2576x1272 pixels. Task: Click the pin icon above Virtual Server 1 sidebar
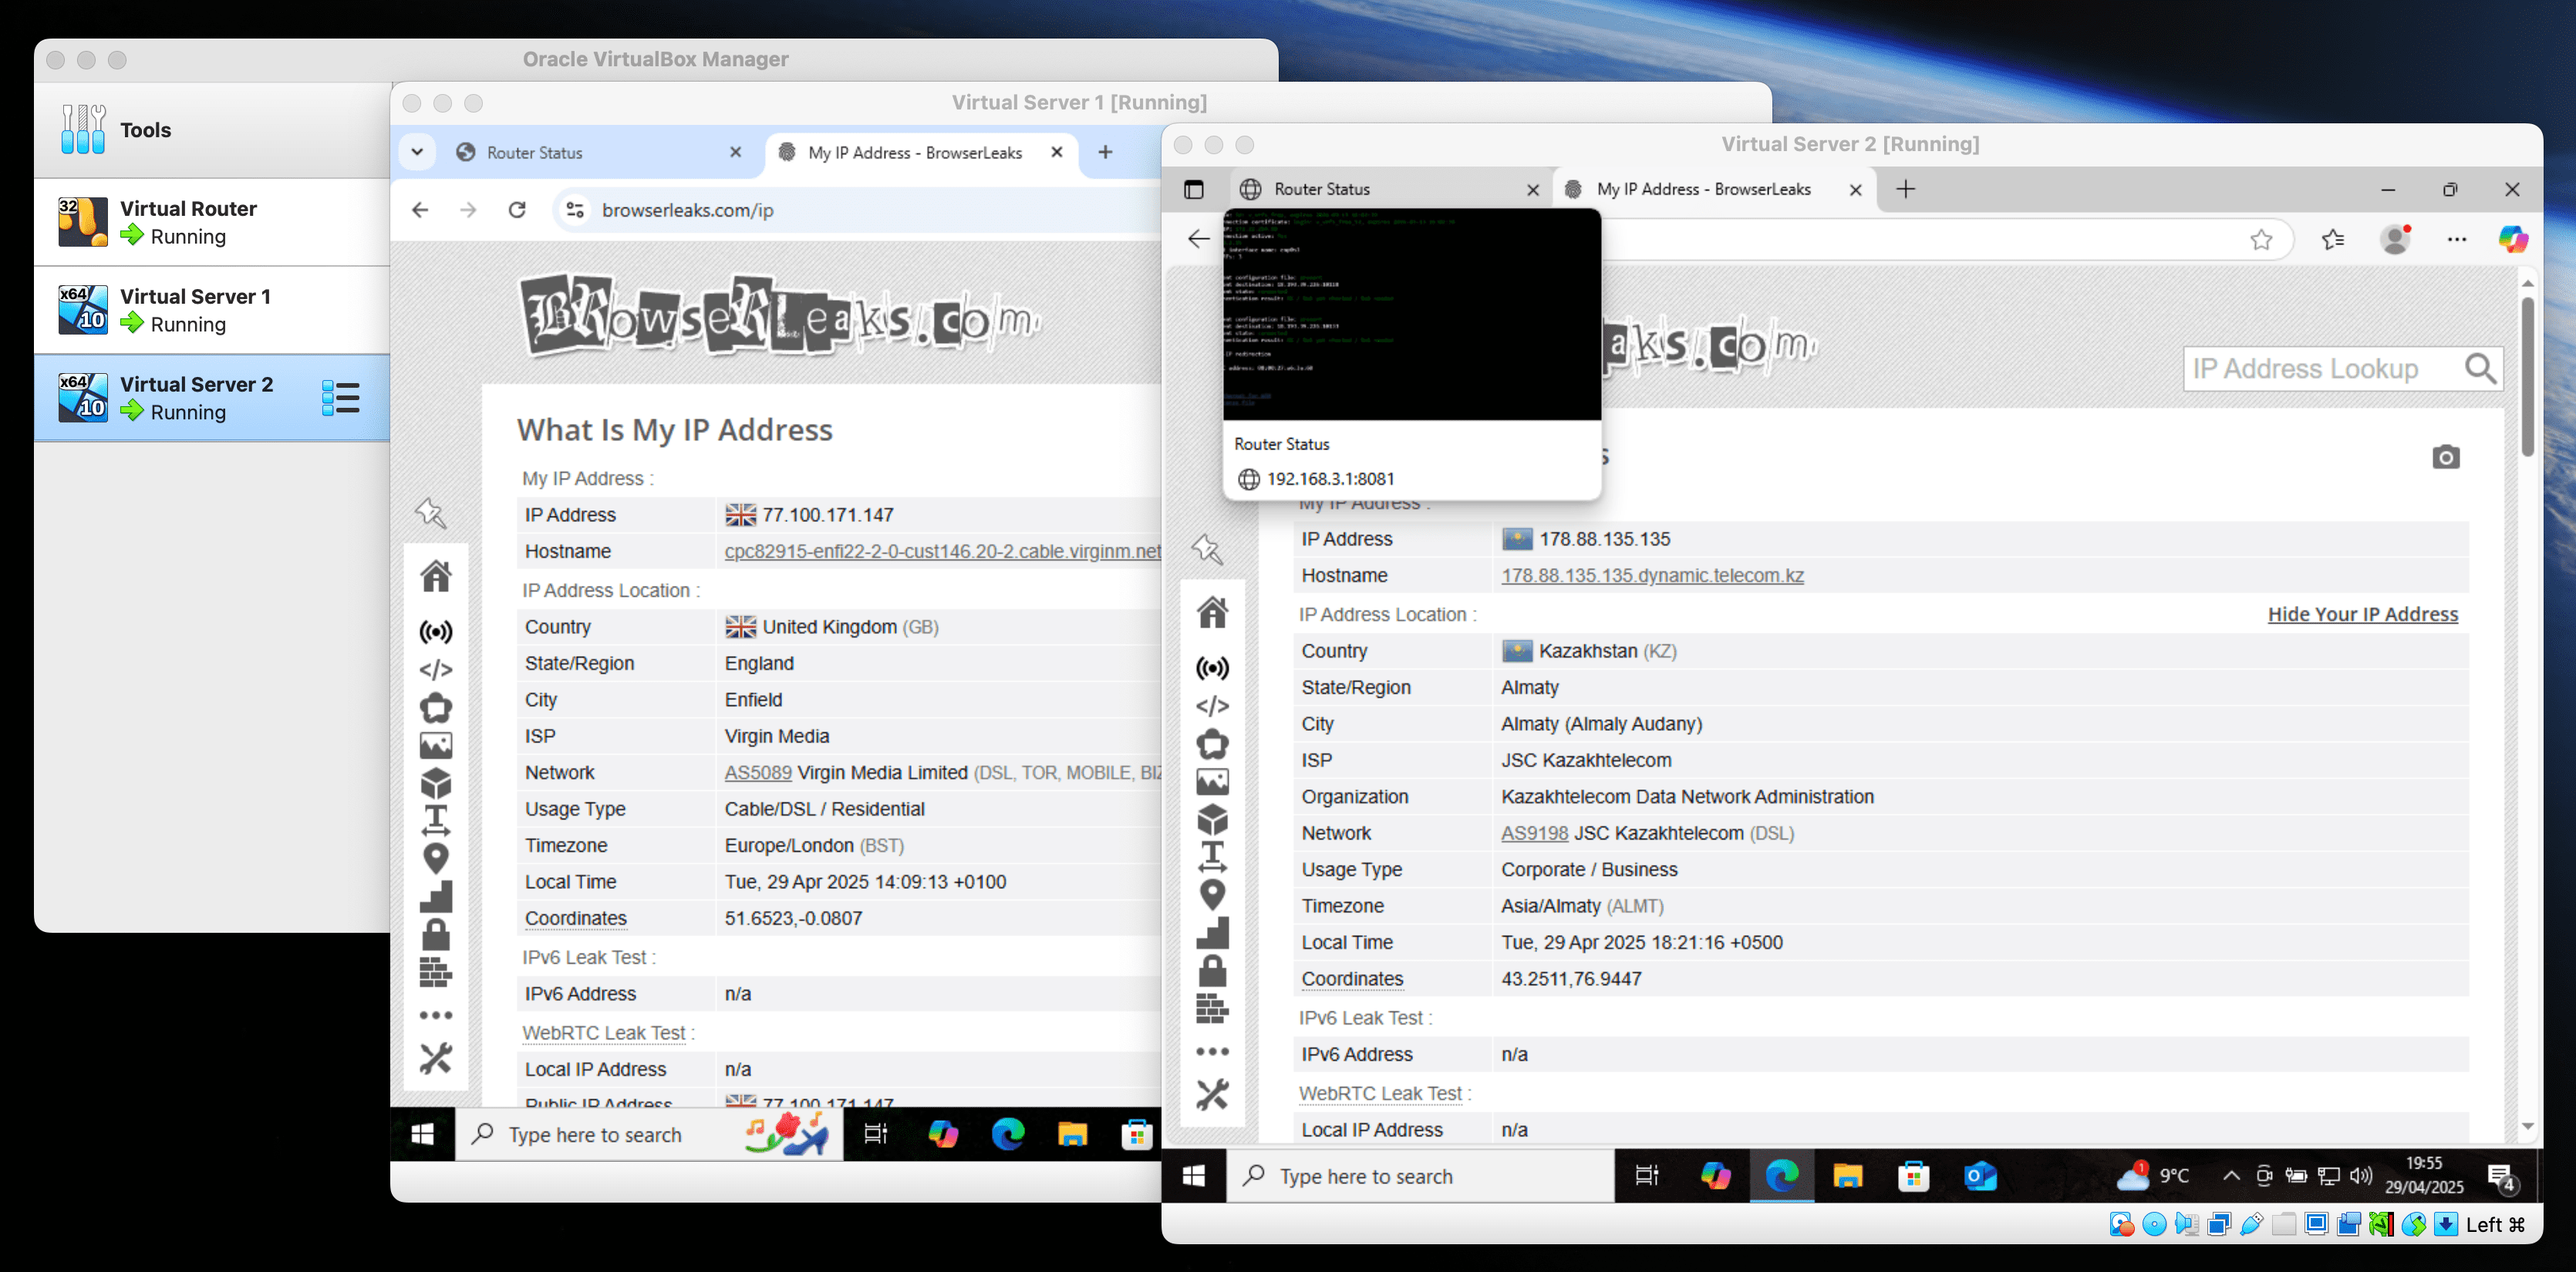click(x=431, y=513)
